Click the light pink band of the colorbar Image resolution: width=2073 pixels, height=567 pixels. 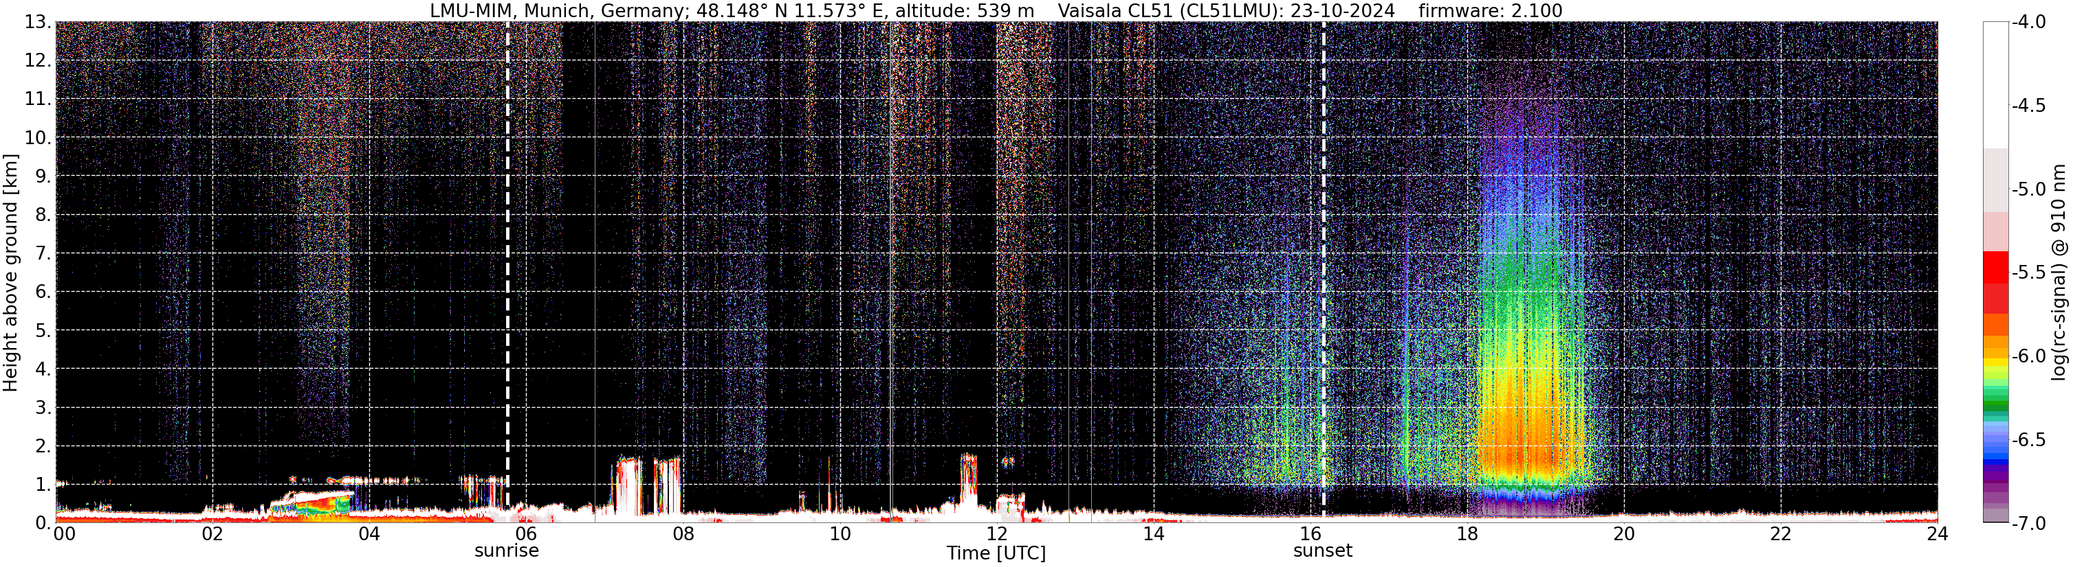pos(1996,232)
